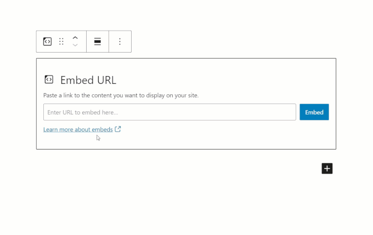Click the blue Embed button

[314, 112]
